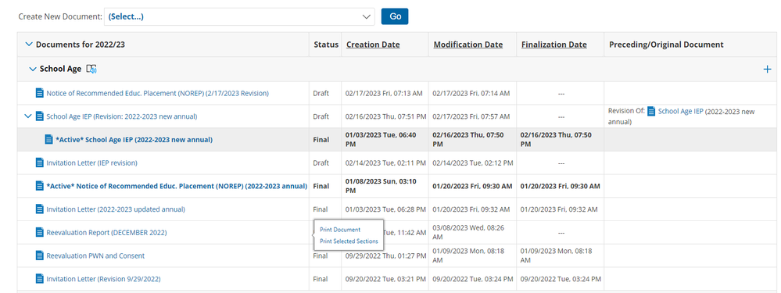Click document icon for Reevaluation PWN and Consent
The image size is (781, 293).
coord(40,255)
